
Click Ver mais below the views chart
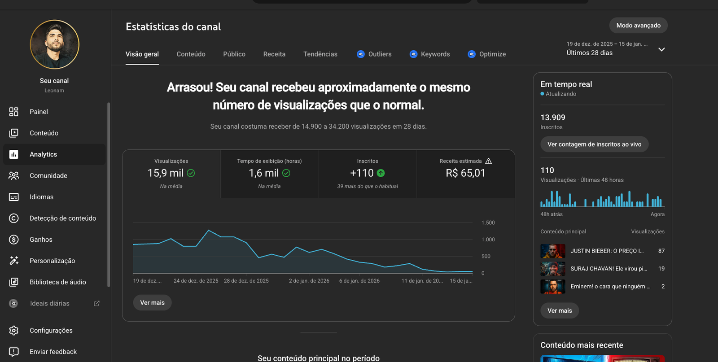[x=153, y=303]
